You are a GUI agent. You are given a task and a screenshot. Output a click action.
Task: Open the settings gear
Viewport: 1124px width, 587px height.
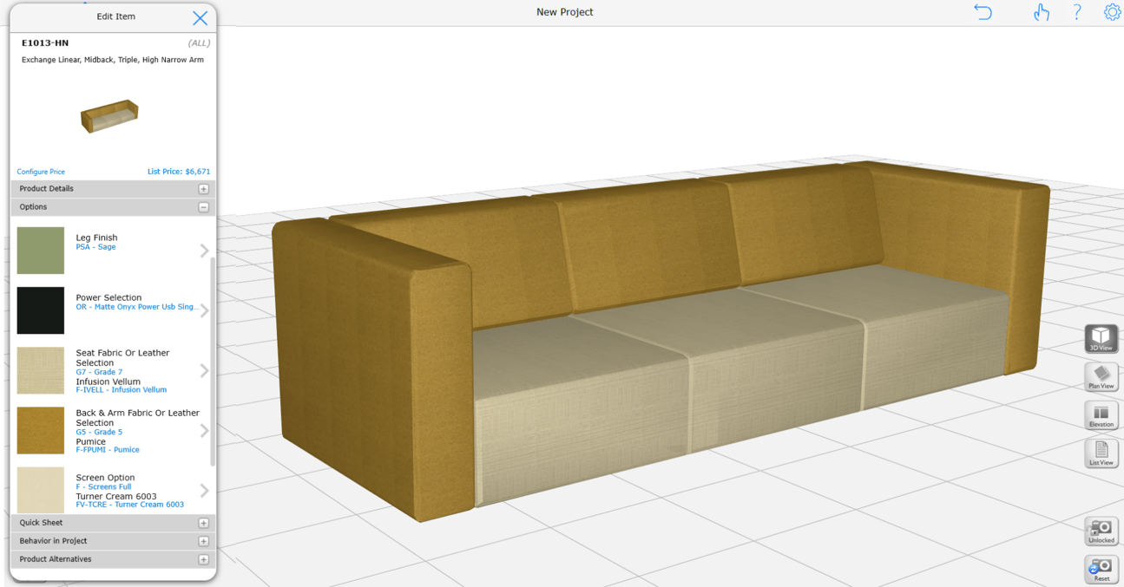pyautogui.click(x=1113, y=12)
